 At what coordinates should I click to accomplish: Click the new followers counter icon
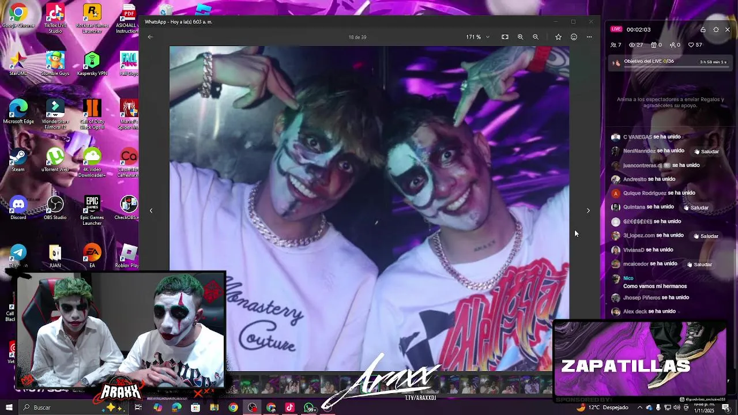(675, 45)
